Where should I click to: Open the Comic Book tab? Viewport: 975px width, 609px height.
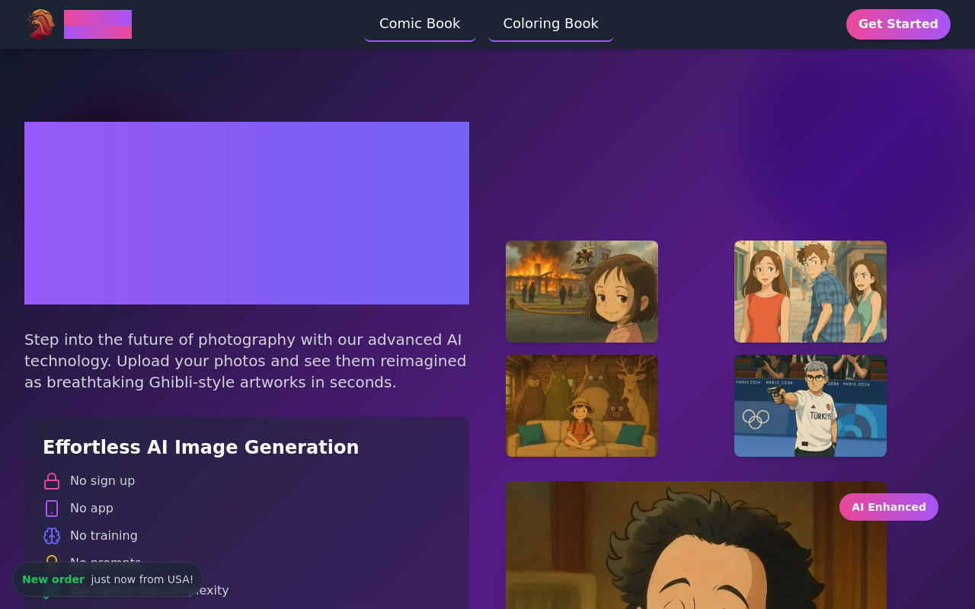pos(420,24)
